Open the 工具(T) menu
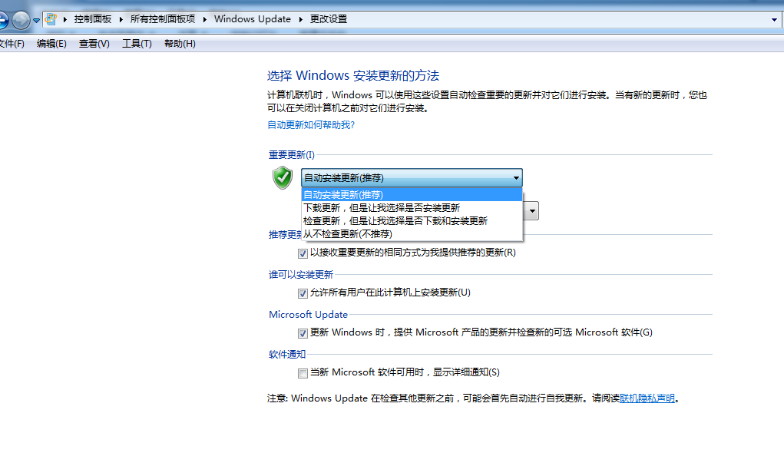784x466 pixels. pyautogui.click(x=137, y=44)
